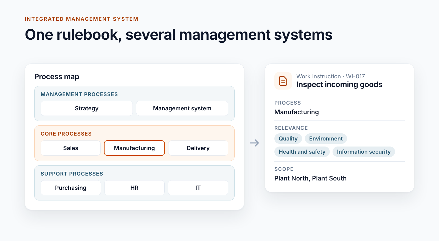439x241 pixels.
Task: Click the Environment relevance tag
Action: (x=326, y=139)
